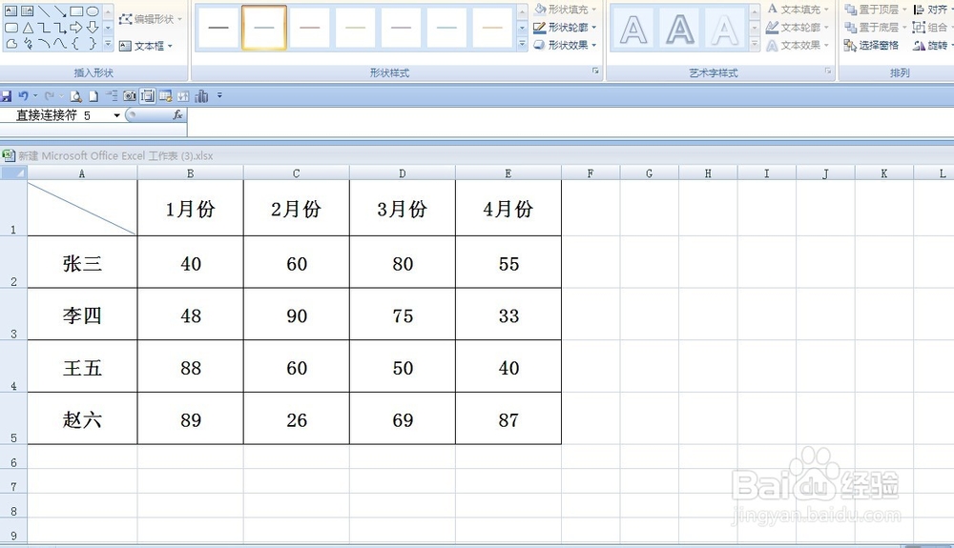Apply the first dark line shape style

click(218, 28)
